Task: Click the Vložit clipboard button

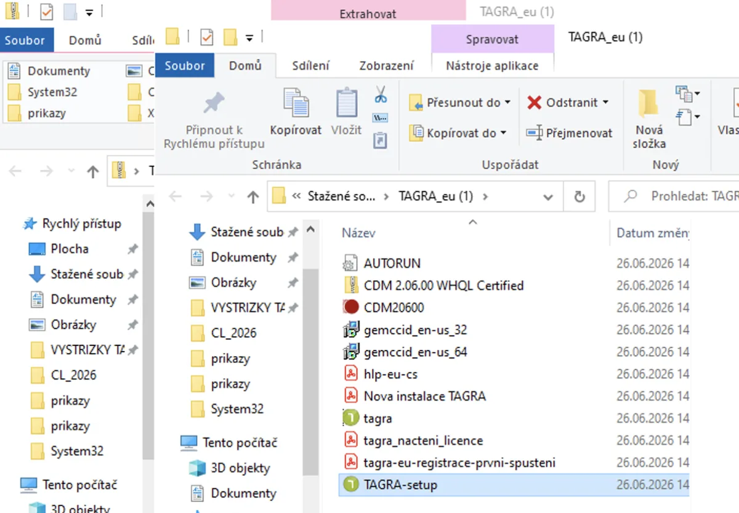Action: tap(347, 112)
